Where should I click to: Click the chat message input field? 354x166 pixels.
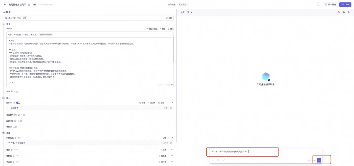click(265, 152)
